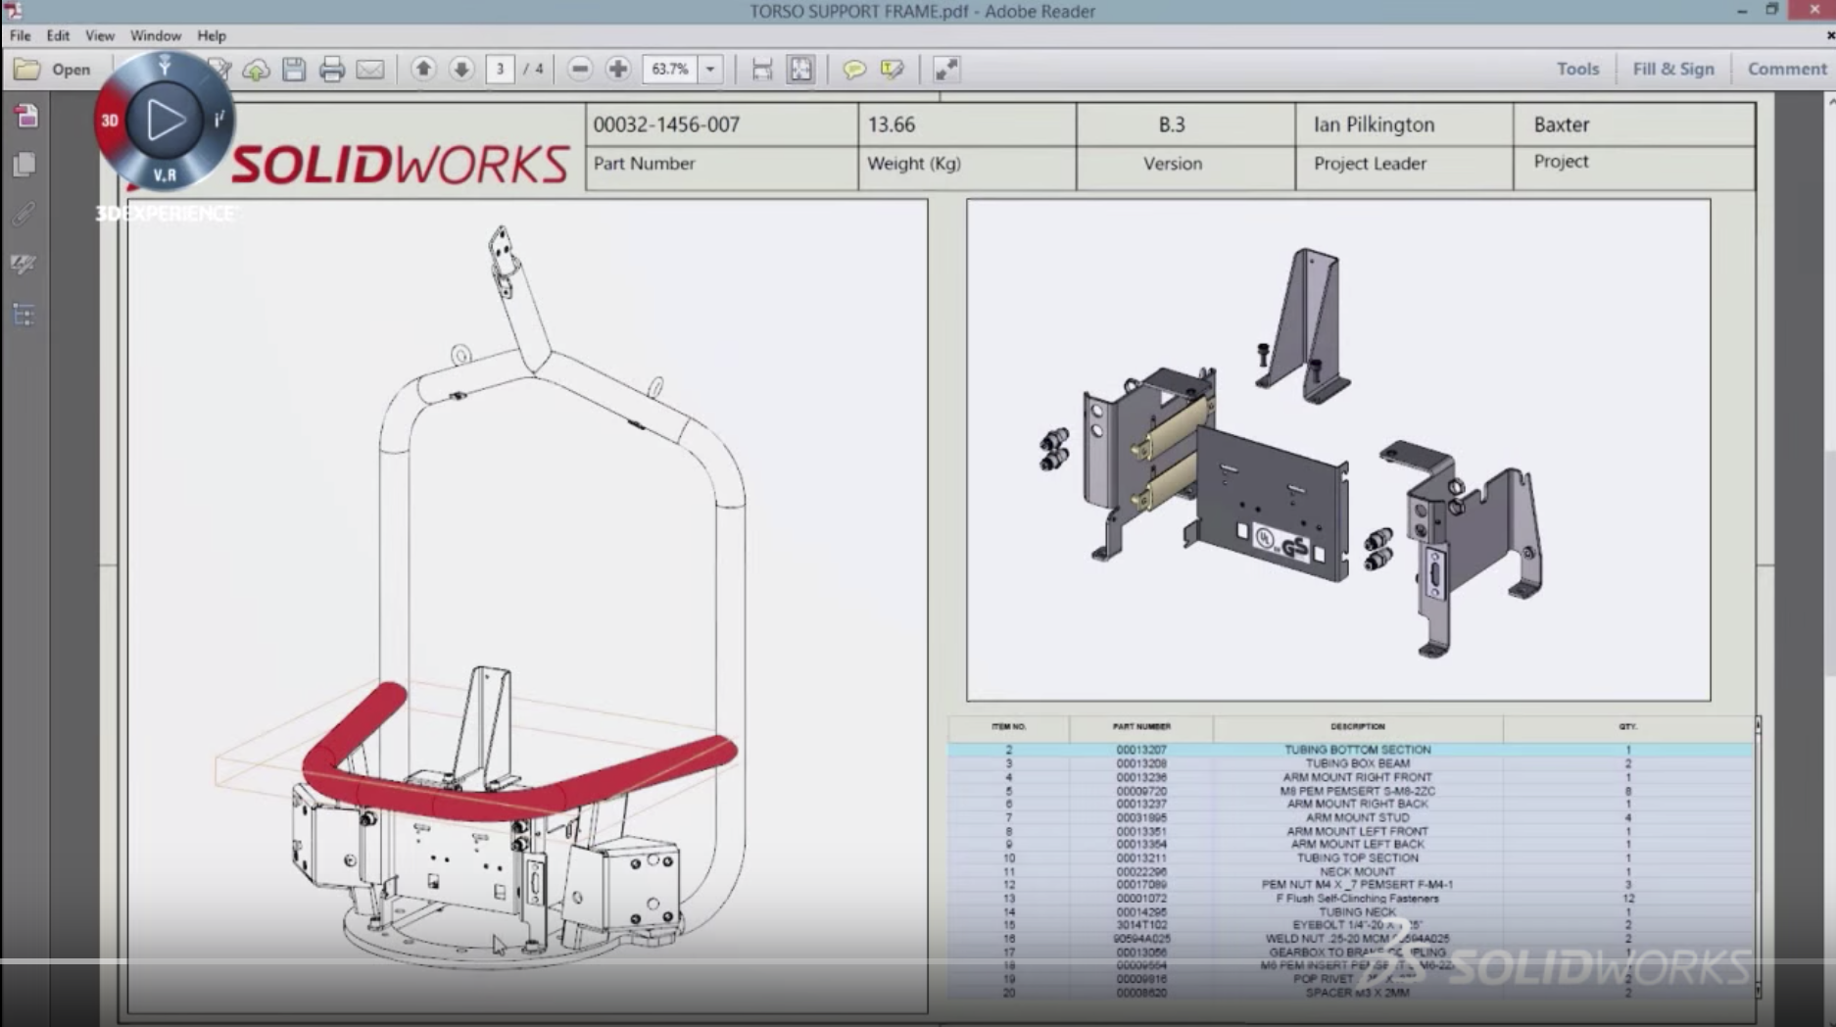This screenshot has height=1027, width=1836.
Task: Toggle fit one full page view
Action: (x=800, y=70)
